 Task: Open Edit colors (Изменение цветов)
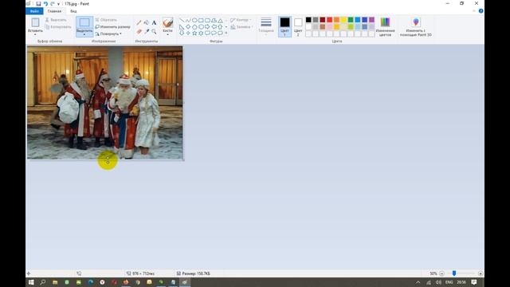(385, 26)
